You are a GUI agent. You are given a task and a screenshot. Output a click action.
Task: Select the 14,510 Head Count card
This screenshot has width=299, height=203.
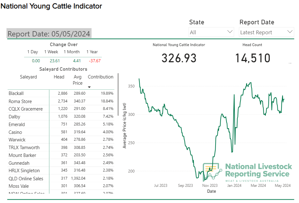click(x=252, y=58)
